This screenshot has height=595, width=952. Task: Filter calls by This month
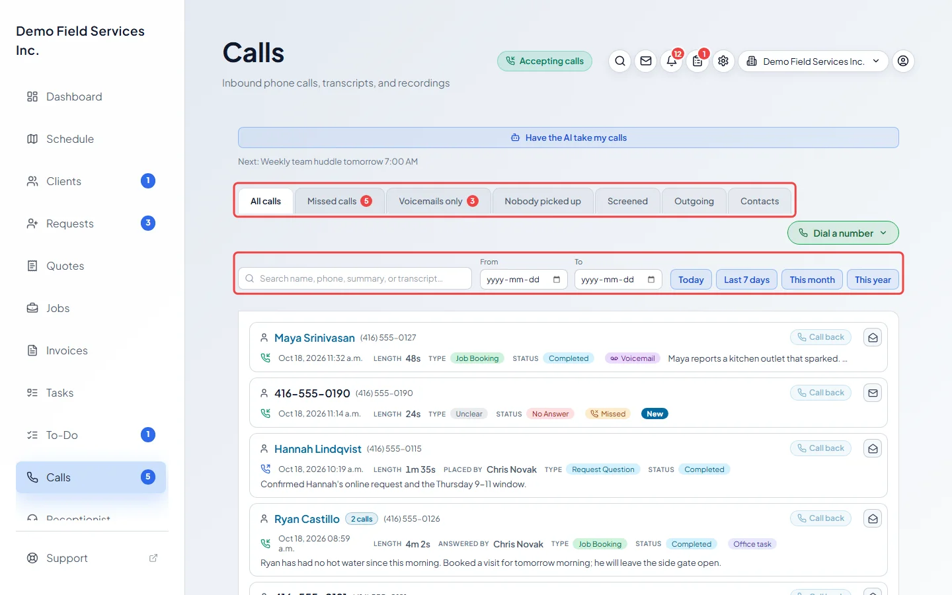pyautogui.click(x=812, y=280)
